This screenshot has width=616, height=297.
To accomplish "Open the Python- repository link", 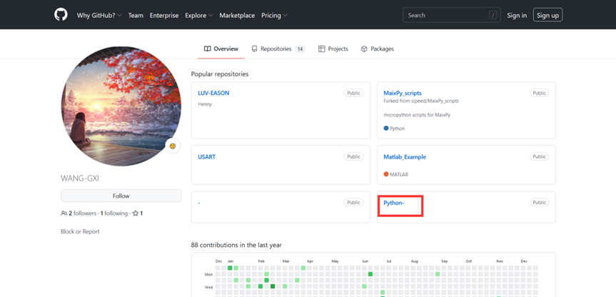I will point(394,203).
